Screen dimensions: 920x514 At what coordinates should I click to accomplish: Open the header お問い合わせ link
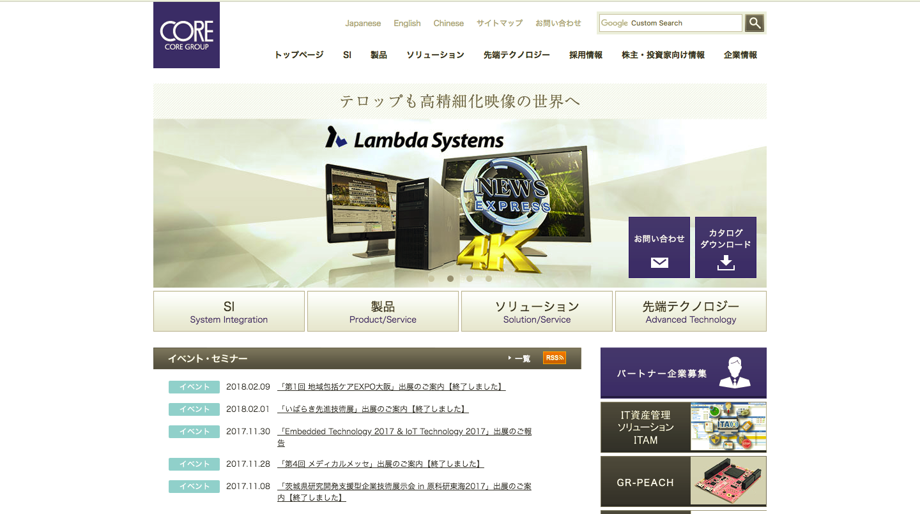pos(558,23)
